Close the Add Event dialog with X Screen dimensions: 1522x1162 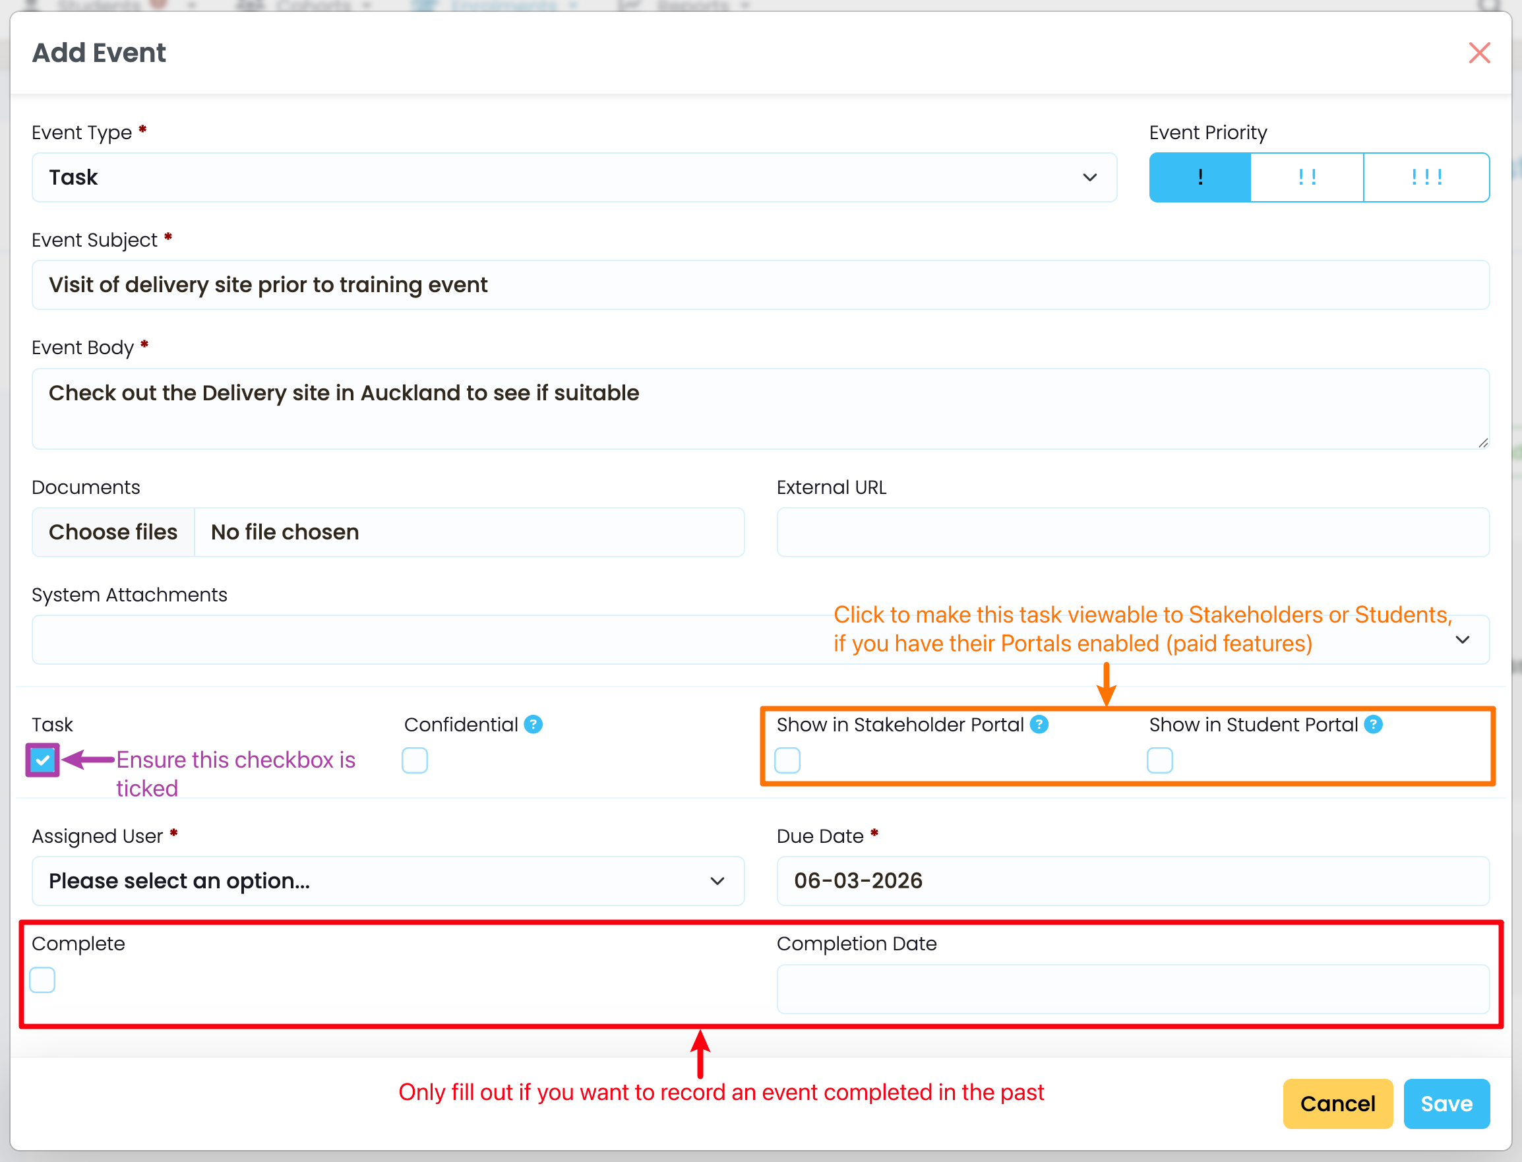[1479, 53]
